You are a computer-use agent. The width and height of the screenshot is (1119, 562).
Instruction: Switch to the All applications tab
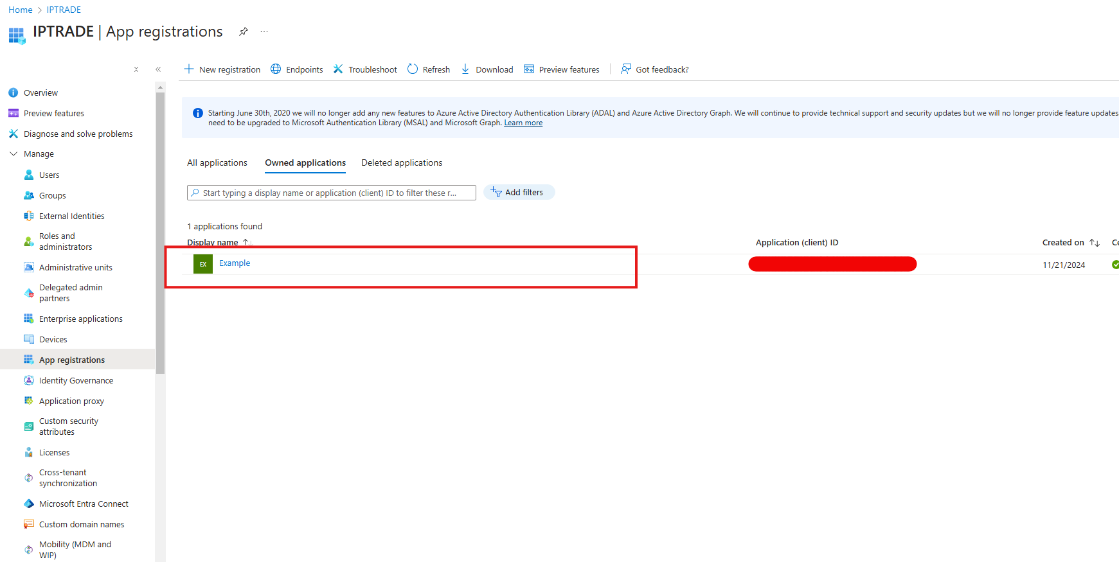pyautogui.click(x=217, y=163)
